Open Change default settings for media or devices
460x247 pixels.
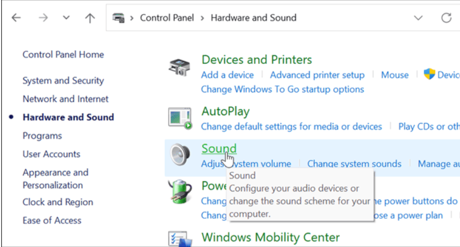291,127
